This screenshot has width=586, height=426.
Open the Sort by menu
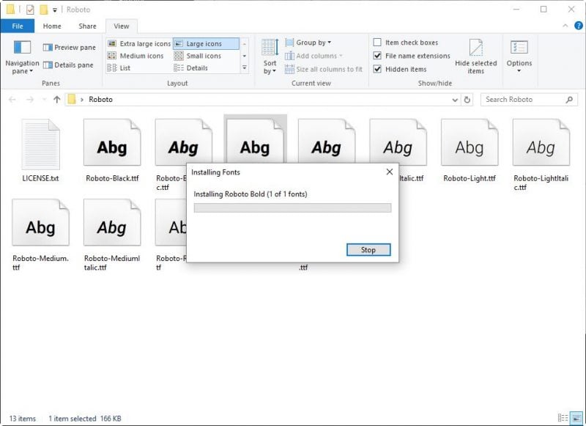tap(270, 57)
